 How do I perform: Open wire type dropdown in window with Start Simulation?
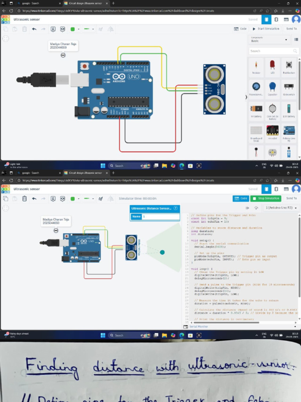(89, 29)
